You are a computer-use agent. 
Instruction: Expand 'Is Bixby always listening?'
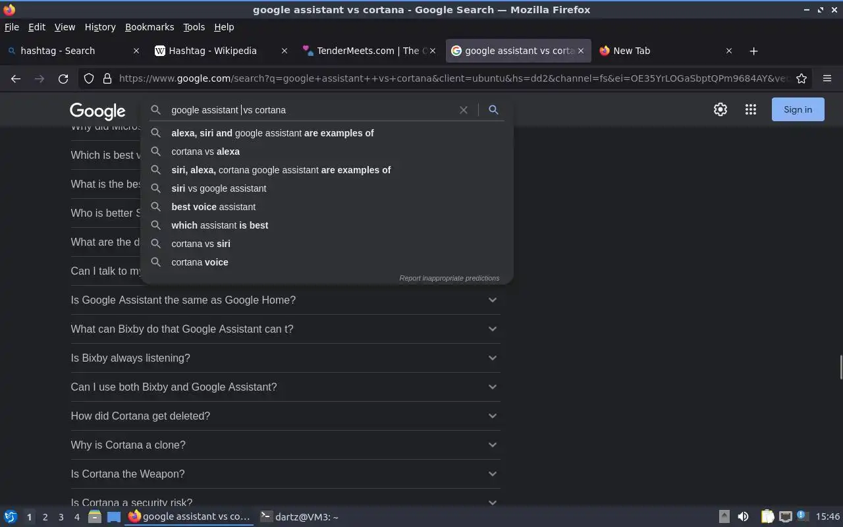tap(285, 358)
